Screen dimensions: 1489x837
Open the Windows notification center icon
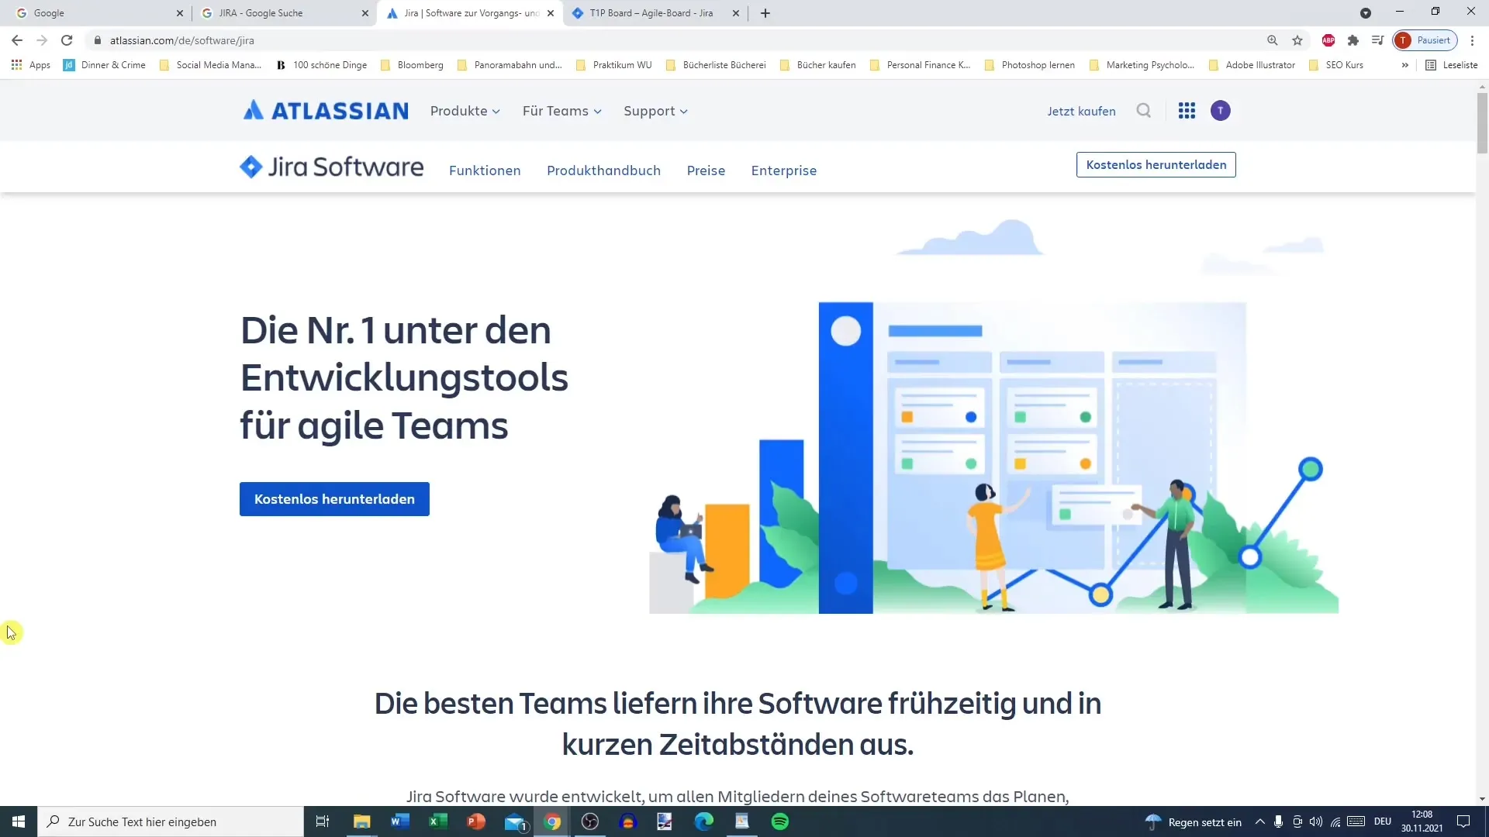(1463, 821)
